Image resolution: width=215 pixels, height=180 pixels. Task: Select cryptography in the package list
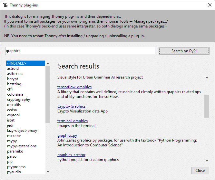click(x=25, y=100)
